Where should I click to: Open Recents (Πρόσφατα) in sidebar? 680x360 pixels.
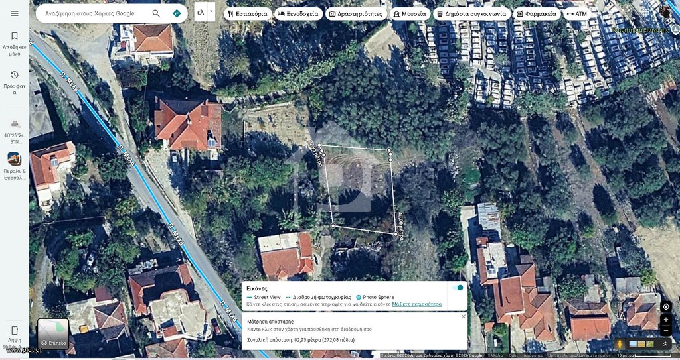[15, 82]
